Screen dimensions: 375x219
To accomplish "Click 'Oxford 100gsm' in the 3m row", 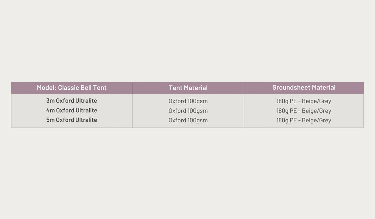I will pyautogui.click(x=188, y=101).
